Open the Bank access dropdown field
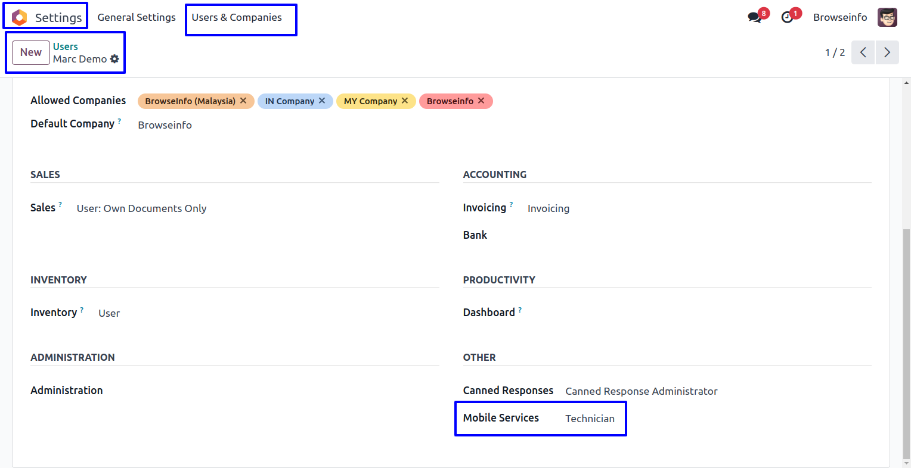Screen dimensions: 911x468 pos(699,235)
